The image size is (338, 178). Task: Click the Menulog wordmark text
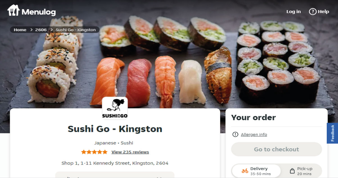(39, 12)
